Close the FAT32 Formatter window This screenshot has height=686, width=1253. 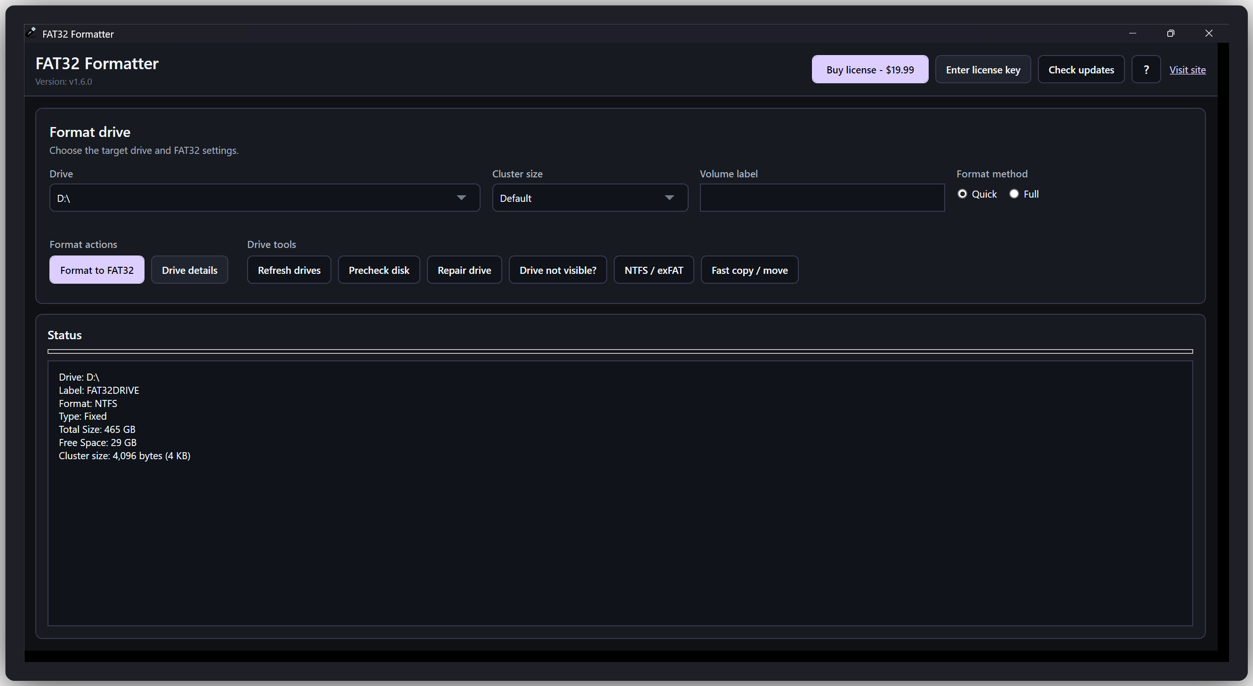click(x=1209, y=33)
